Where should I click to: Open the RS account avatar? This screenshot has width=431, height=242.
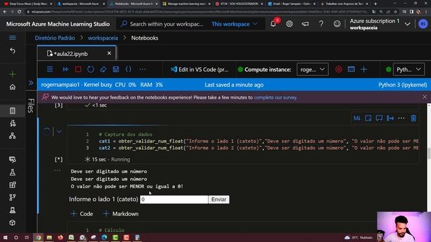pos(423,24)
